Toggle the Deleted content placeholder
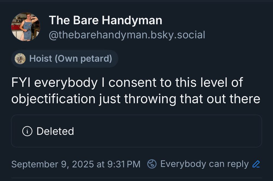The width and height of the screenshot is (273, 181). tap(136, 131)
